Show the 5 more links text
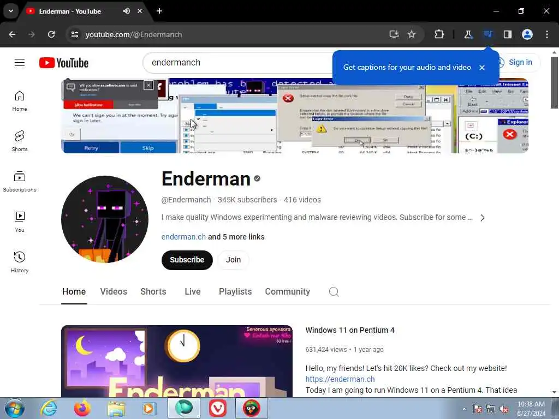 point(236,237)
